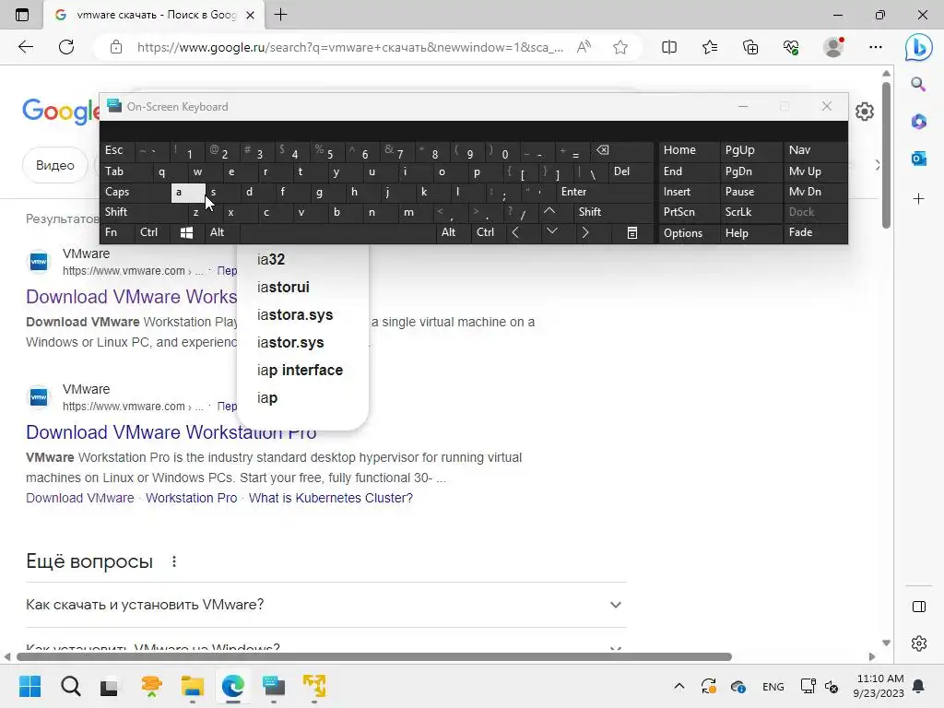Open the read aloud icon in address bar
The image size is (944, 708).
point(584,47)
